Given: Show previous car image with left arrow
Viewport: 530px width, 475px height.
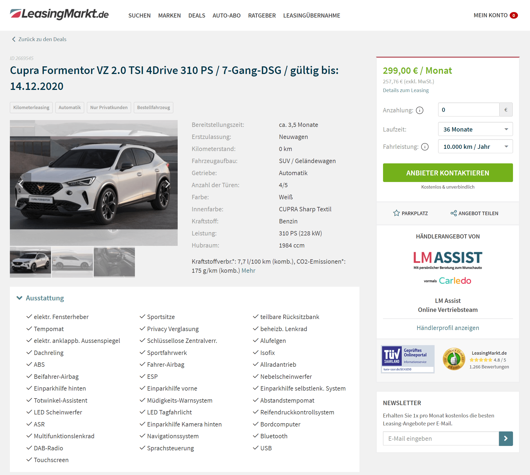Looking at the screenshot, I should click(21, 184).
